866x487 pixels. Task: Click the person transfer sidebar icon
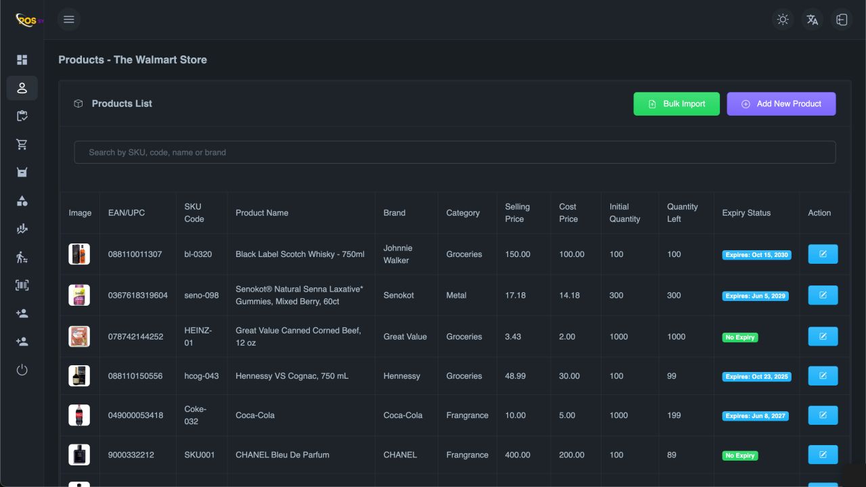point(22,257)
